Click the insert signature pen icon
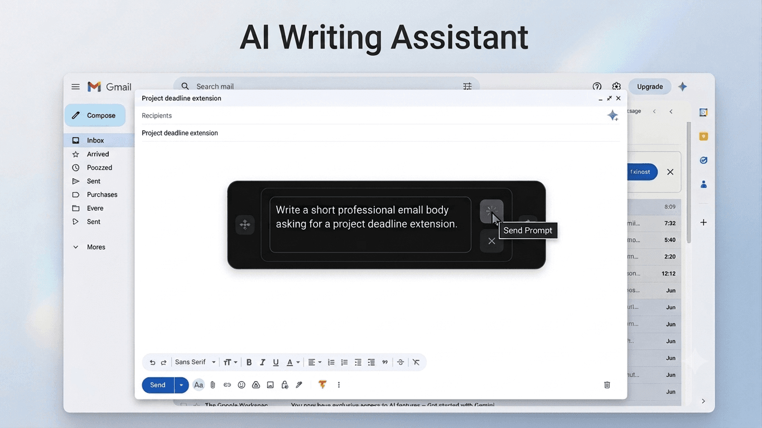 [x=299, y=385]
